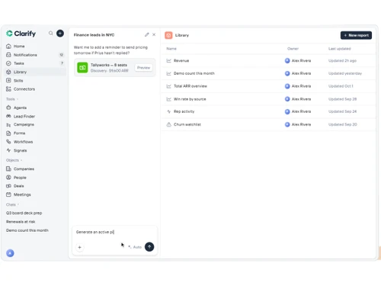Viewport: 381px width, 286px height.
Task: Select Library in sidebar
Action: [36, 72]
